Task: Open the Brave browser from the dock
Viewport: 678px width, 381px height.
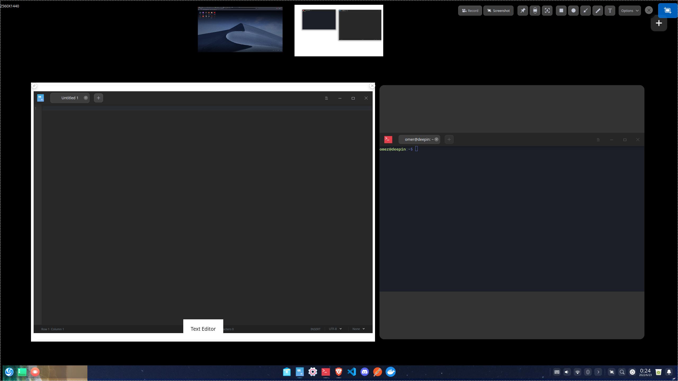Action: click(338, 372)
